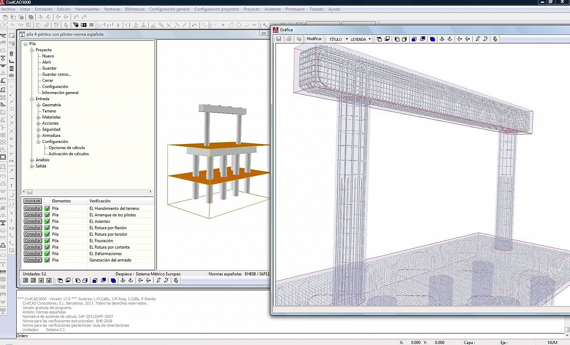
Task: Expand the Materiales tree node
Action: point(38,117)
